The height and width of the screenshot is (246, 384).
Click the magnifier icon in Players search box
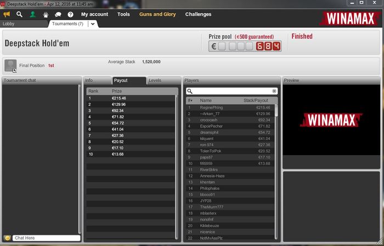pos(190,91)
